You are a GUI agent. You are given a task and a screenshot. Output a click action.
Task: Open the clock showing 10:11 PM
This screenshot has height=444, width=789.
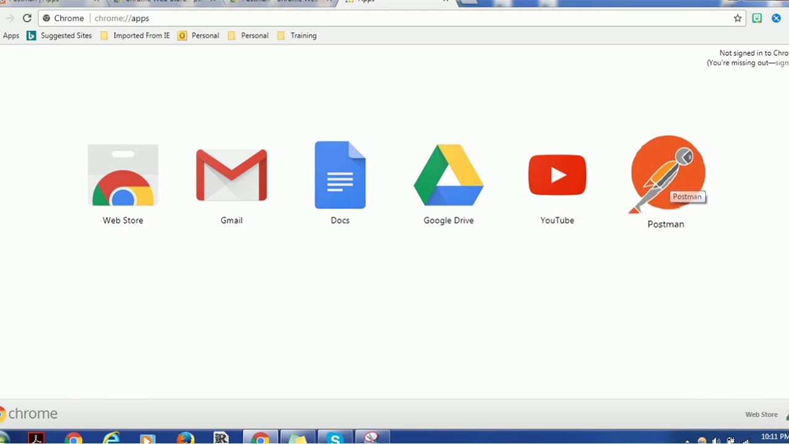click(775, 437)
